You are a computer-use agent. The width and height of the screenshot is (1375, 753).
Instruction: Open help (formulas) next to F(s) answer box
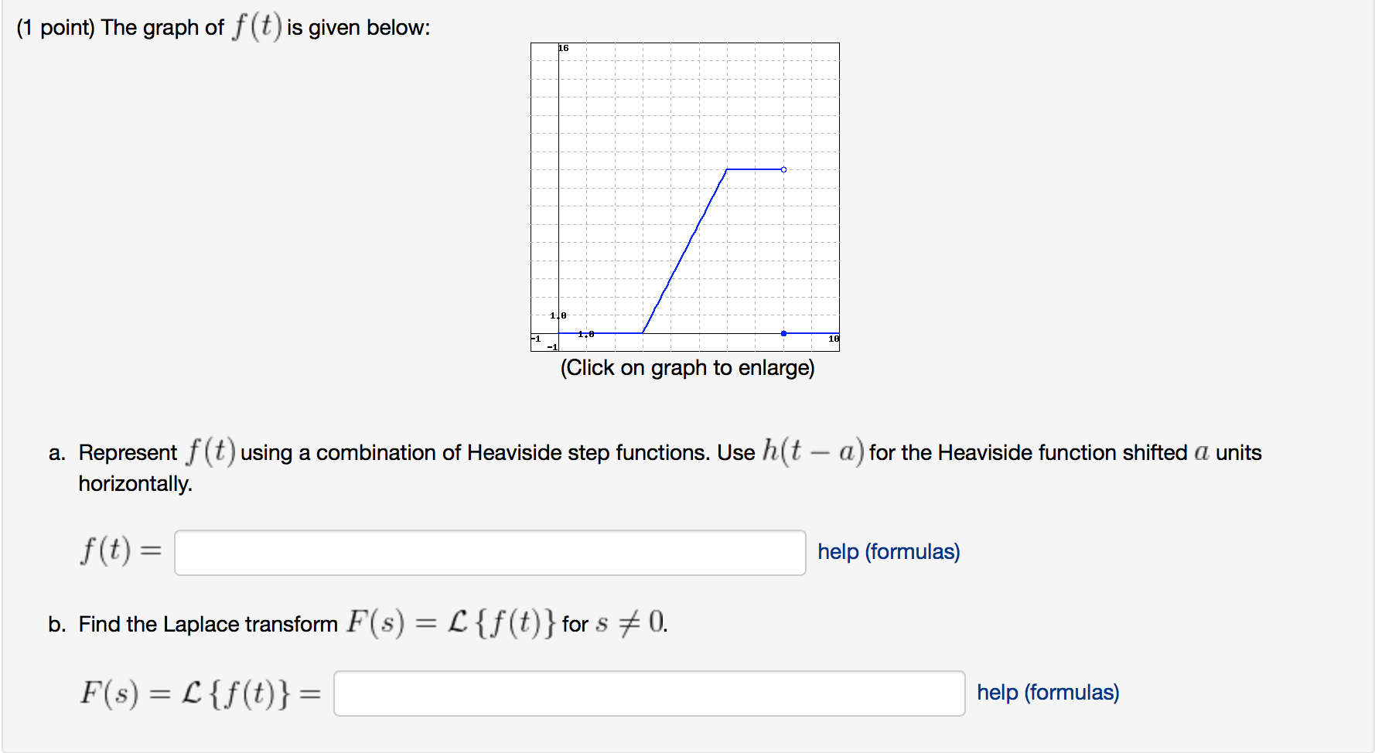tap(1048, 693)
